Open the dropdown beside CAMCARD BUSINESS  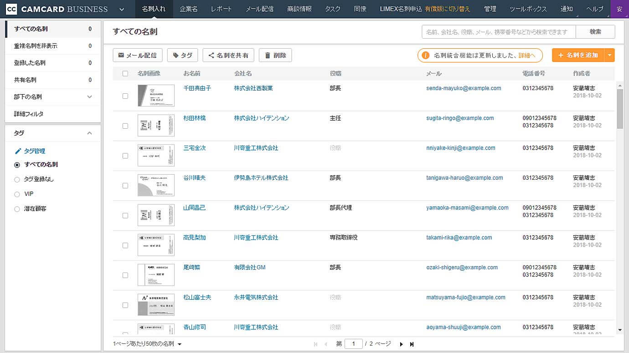(122, 9)
